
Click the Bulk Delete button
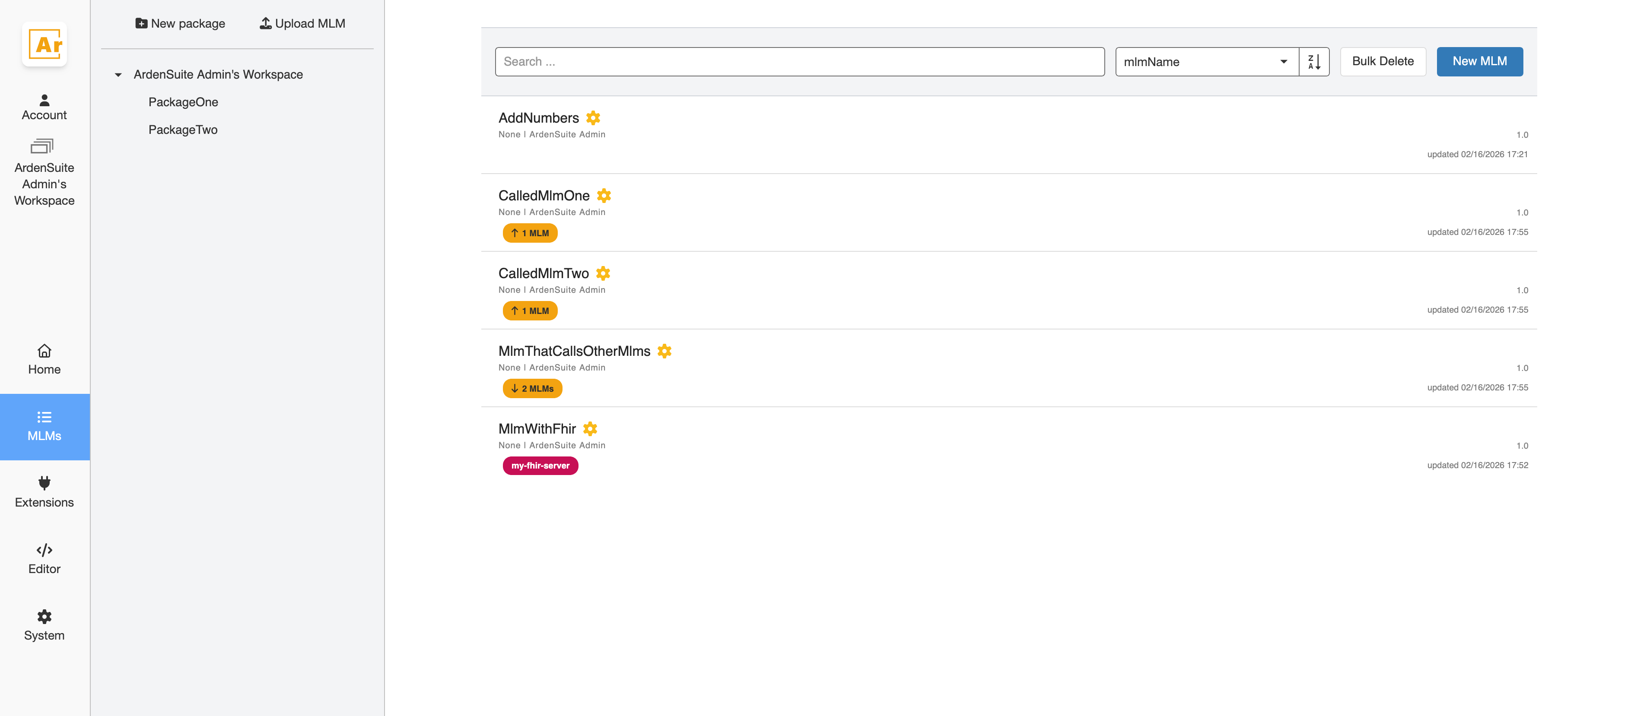[x=1383, y=61]
